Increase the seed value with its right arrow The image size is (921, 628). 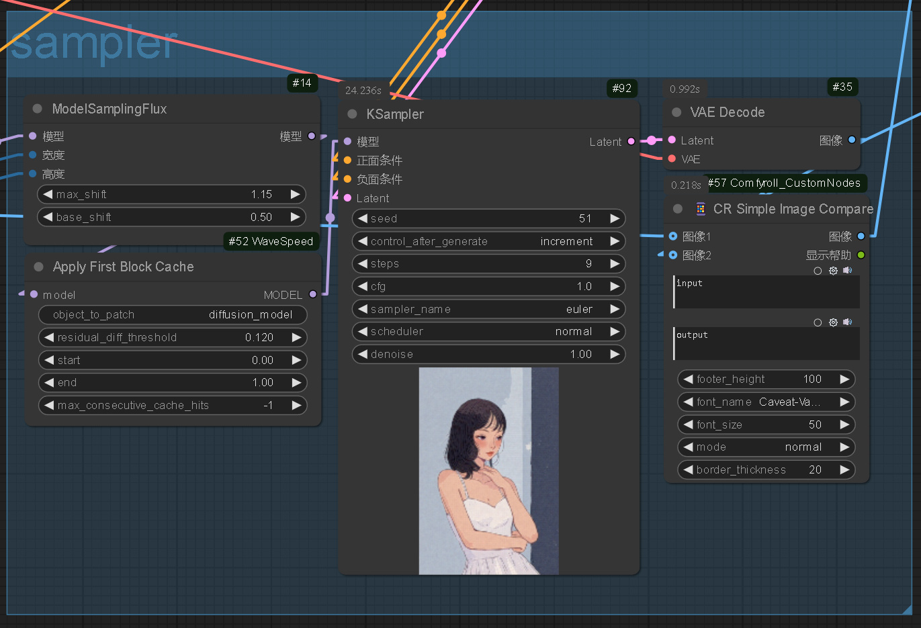[615, 218]
